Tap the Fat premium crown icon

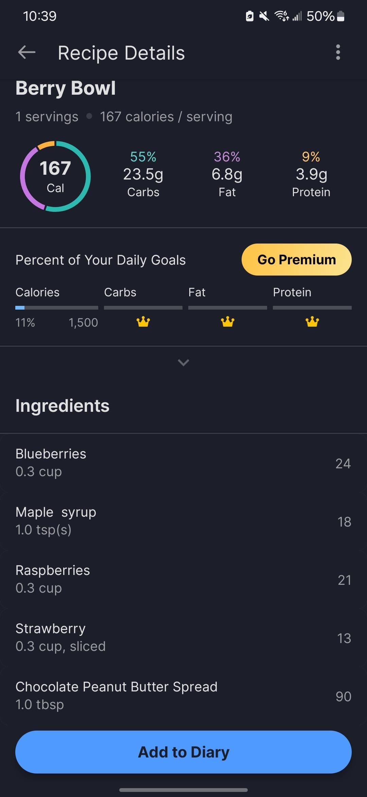pyautogui.click(x=227, y=322)
